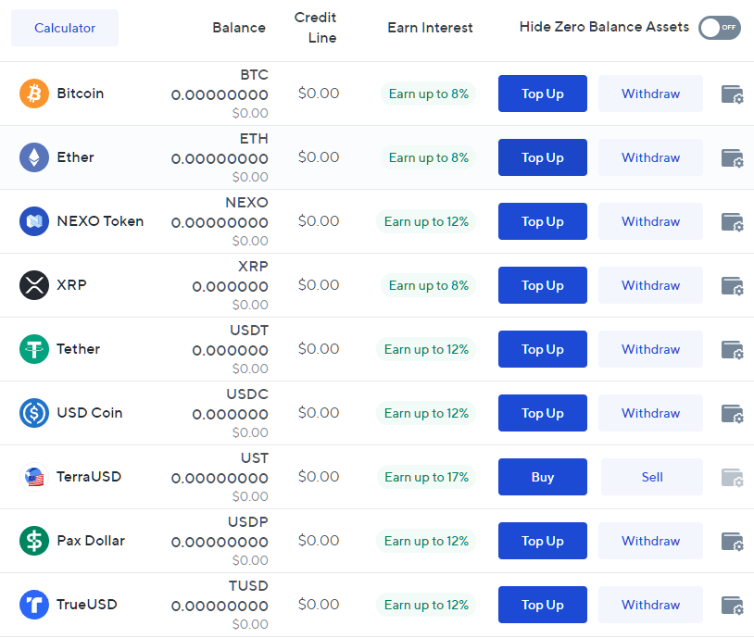The image size is (754, 638).
Task: Top Up the NEXO Token wallet
Action: pyautogui.click(x=543, y=221)
